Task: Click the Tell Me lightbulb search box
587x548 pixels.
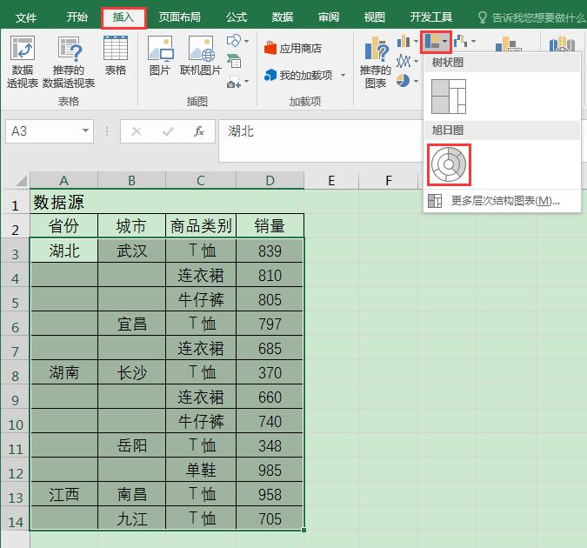Action: pos(531,17)
